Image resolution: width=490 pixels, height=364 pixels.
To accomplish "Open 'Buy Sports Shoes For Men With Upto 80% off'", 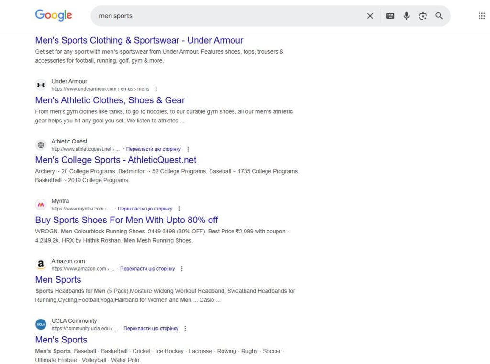I will [x=126, y=220].
